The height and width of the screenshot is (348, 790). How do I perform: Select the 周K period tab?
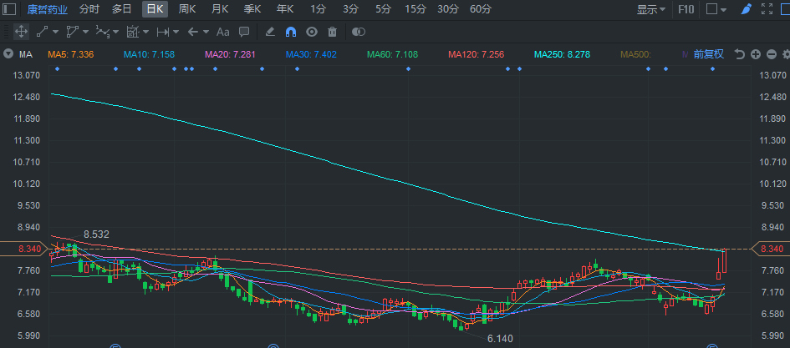point(187,9)
